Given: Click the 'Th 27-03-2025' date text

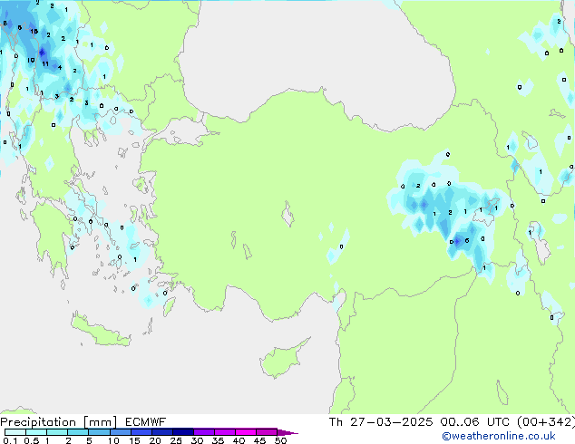Looking at the screenshot, I should click(381, 422).
